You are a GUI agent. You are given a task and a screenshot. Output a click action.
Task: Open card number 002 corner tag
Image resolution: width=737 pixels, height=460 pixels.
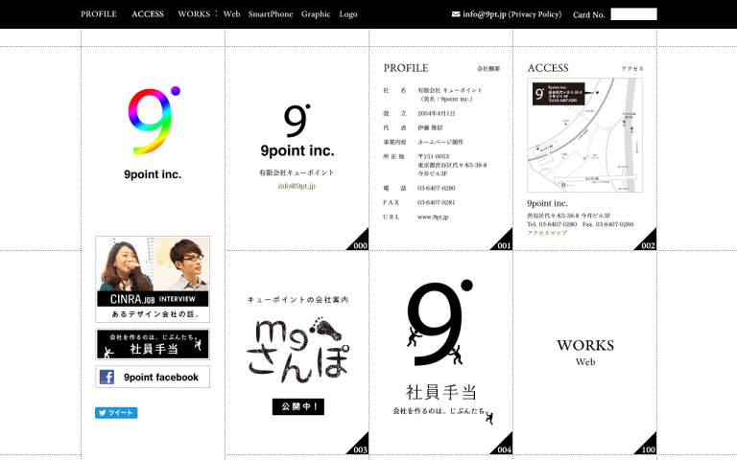coord(647,241)
